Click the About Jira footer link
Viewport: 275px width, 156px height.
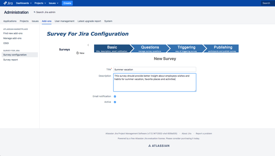(x=186, y=133)
